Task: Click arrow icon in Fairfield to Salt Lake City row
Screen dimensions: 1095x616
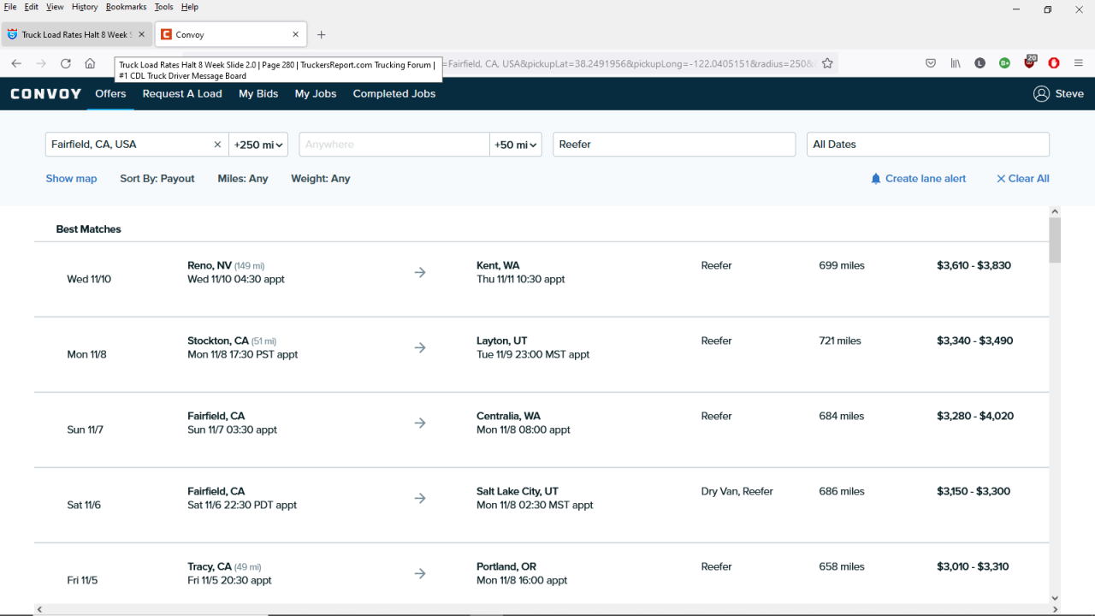Action: click(x=420, y=498)
